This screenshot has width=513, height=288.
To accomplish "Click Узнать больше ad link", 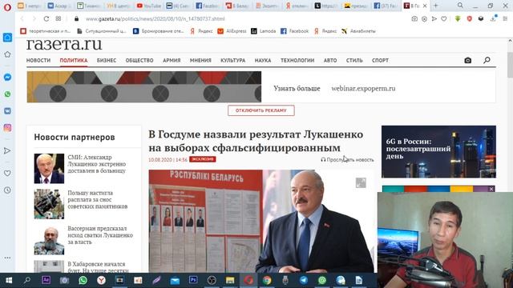I will pyautogui.click(x=297, y=88).
